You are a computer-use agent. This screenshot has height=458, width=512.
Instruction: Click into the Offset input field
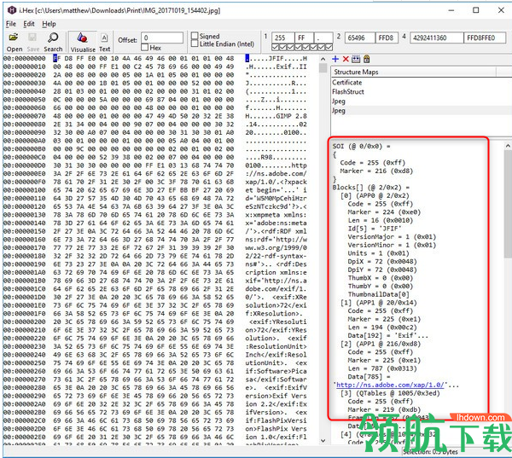pyautogui.click(x=162, y=38)
